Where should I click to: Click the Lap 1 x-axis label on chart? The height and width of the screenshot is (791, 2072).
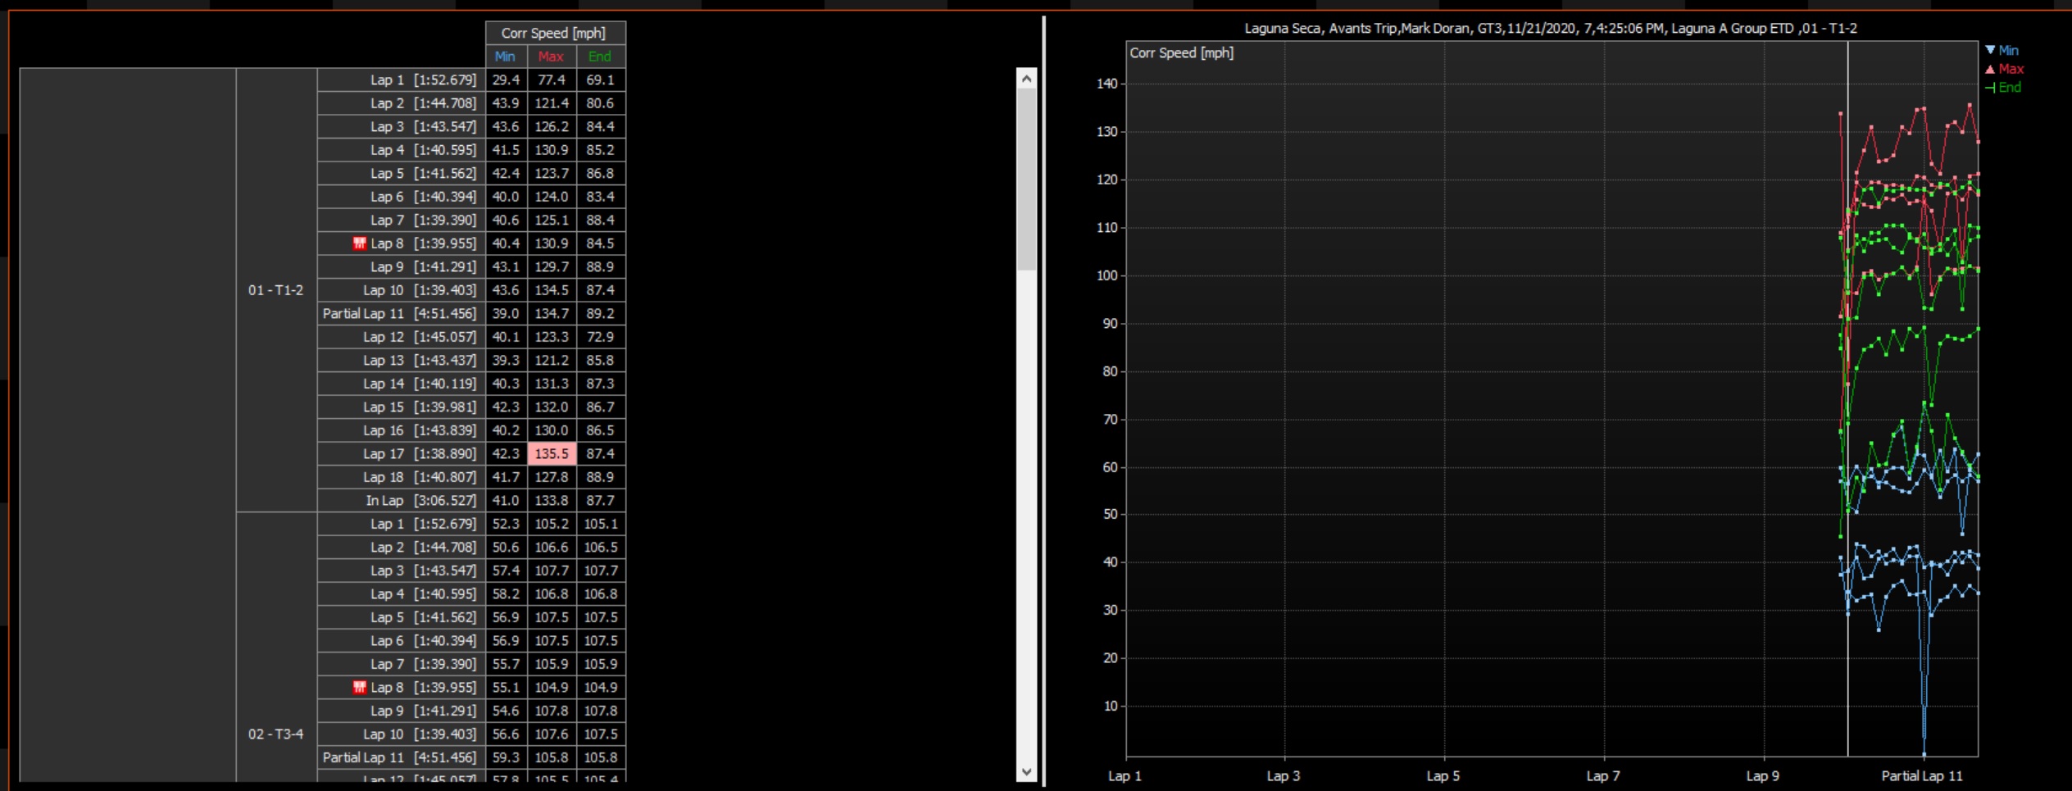click(x=1125, y=776)
